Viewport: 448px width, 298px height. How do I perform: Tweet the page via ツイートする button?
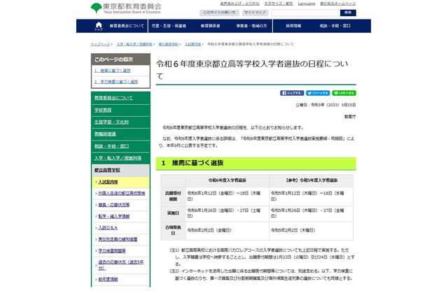[x=318, y=93]
